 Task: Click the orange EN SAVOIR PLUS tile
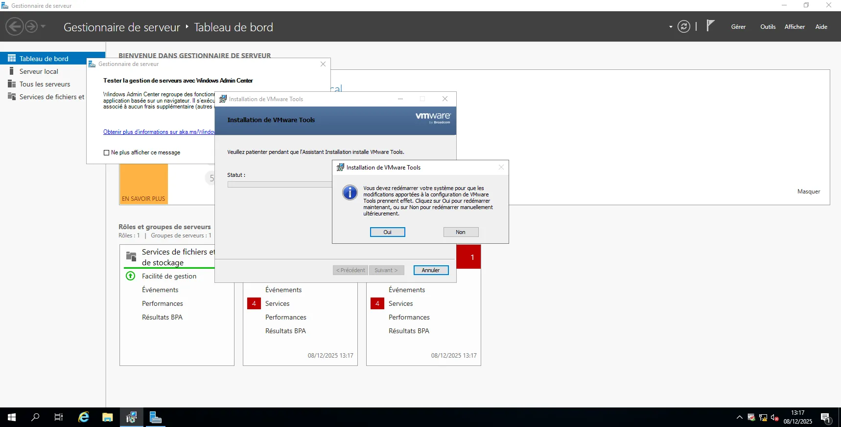coord(144,184)
